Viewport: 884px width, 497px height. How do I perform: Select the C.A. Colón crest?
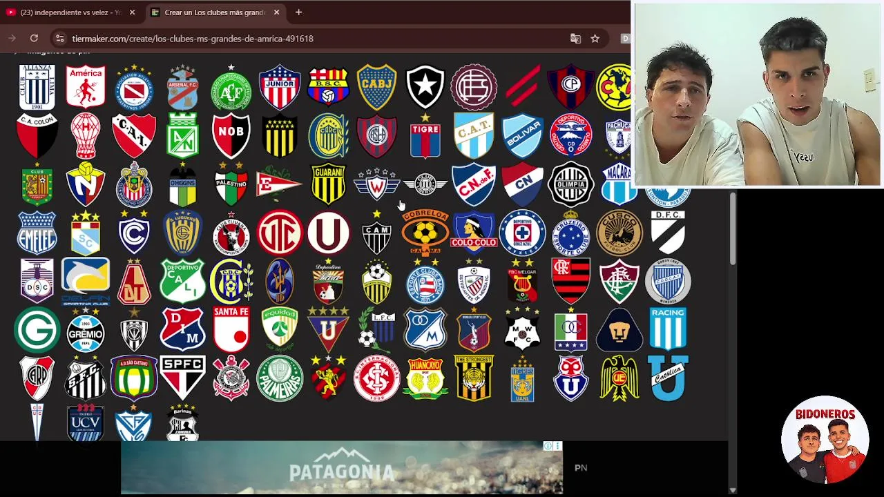[37, 136]
